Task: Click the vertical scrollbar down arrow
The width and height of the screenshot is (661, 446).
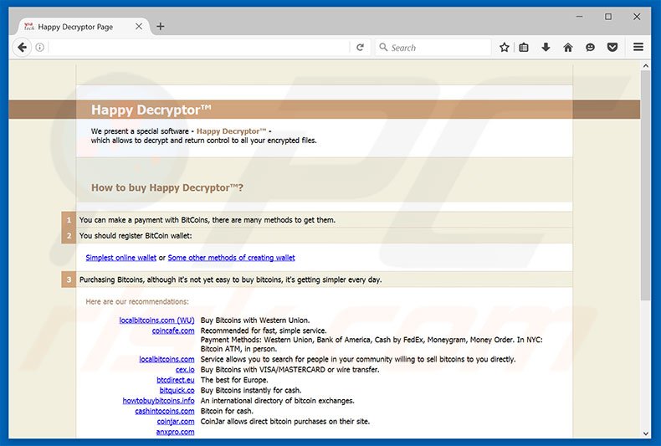Action: click(645, 433)
